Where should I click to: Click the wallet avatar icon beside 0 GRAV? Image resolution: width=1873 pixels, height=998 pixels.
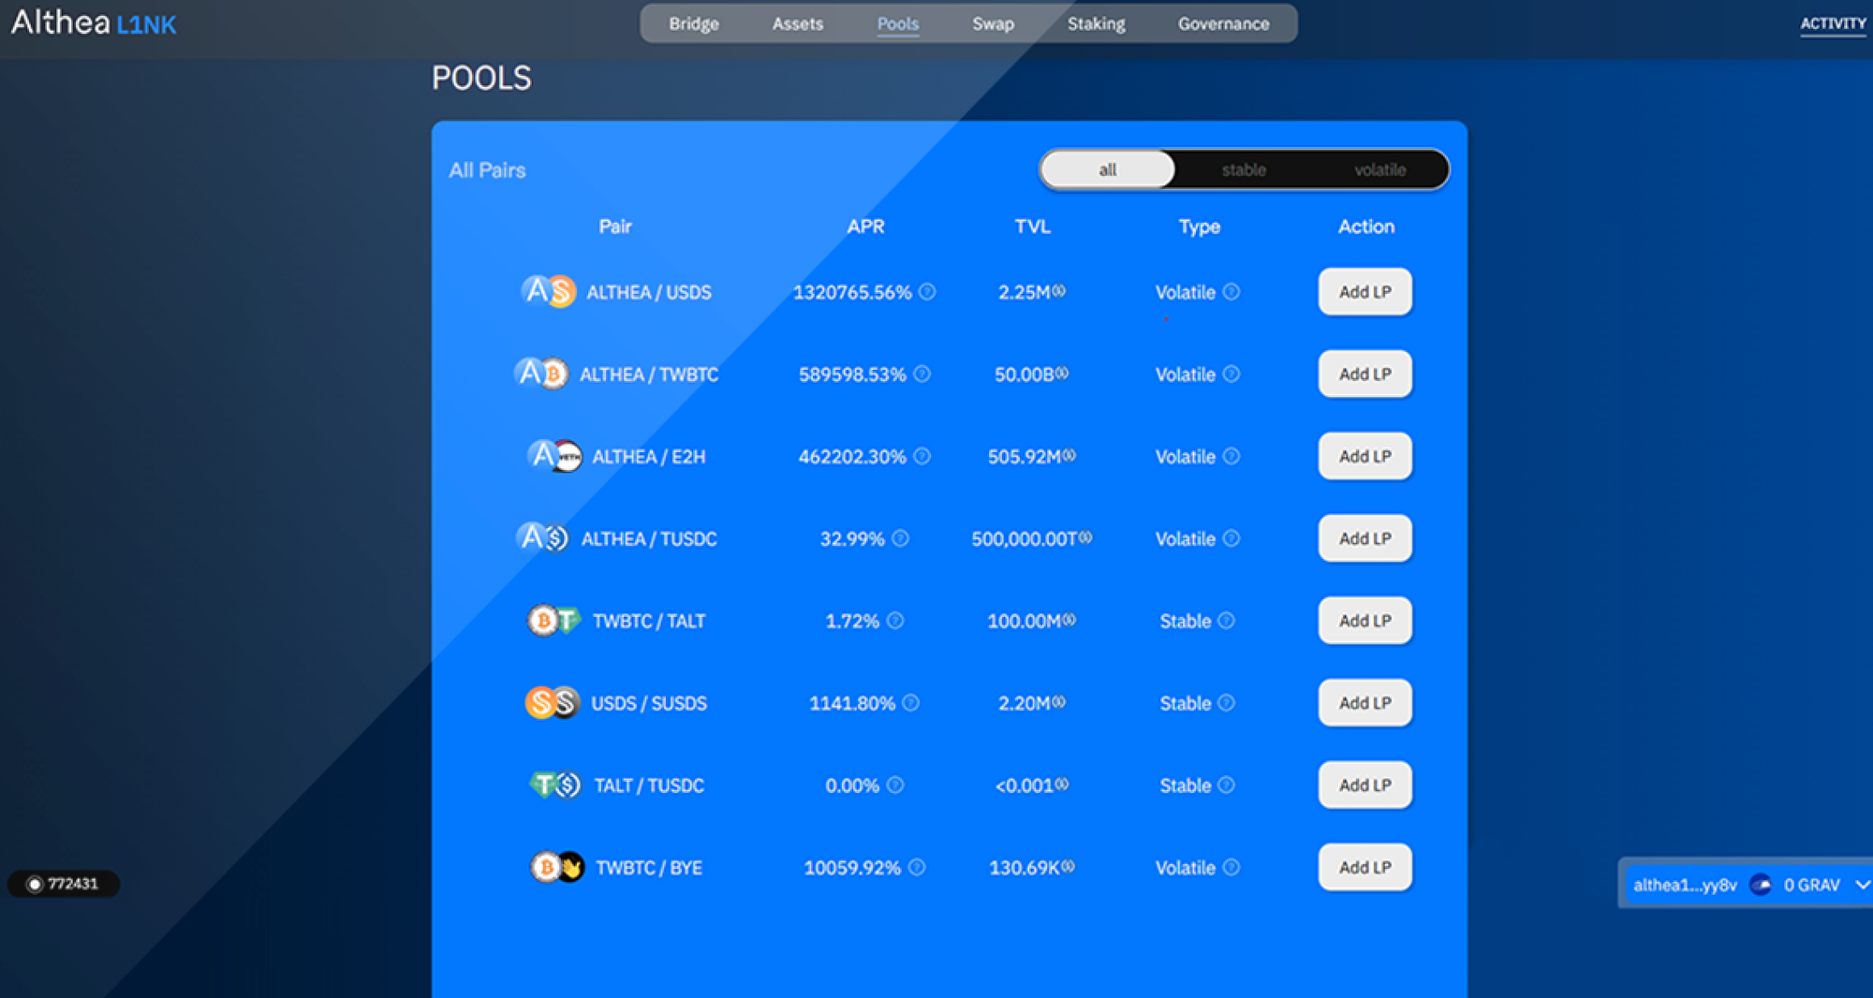tap(1761, 885)
